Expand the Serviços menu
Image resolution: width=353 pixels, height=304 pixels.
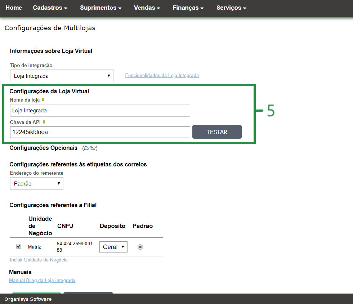coord(231,8)
